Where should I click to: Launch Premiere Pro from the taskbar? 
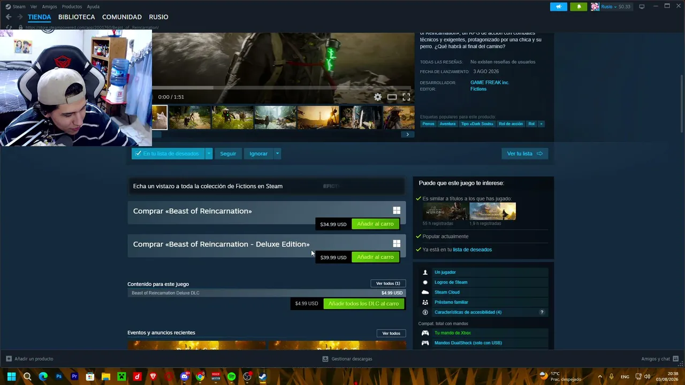(x=74, y=376)
